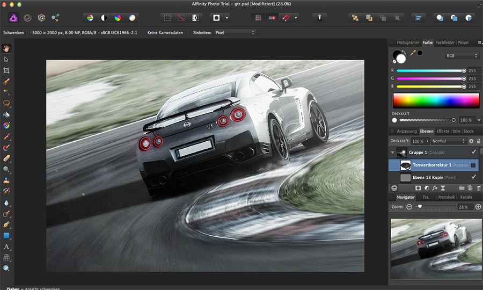Select the Paint Brush tool
This screenshot has width=483, height=290.
tap(6, 136)
